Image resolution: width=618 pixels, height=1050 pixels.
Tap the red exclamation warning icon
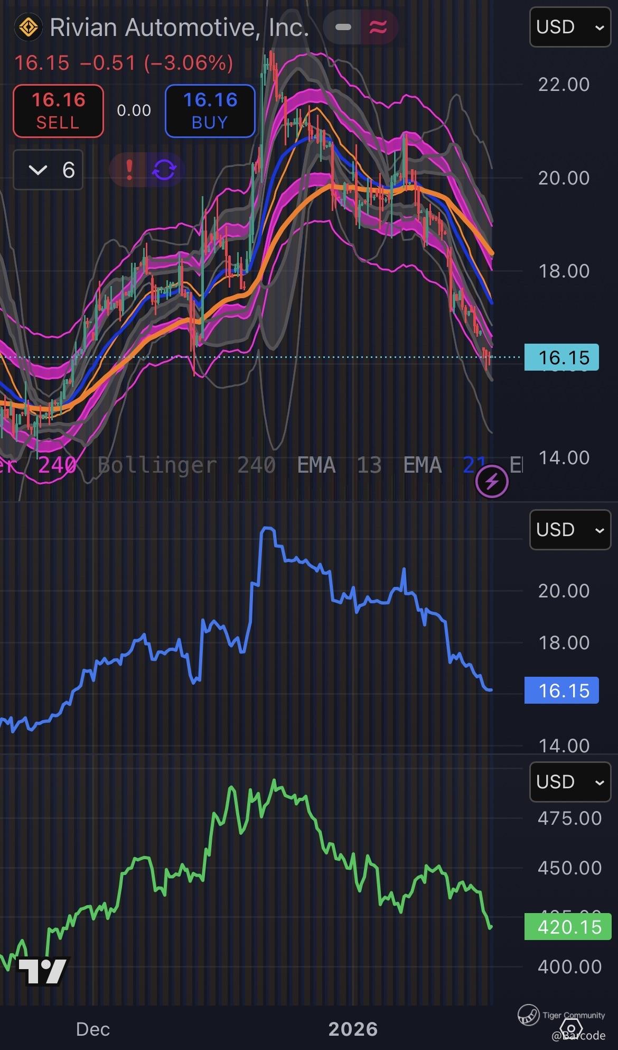click(129, 170)
